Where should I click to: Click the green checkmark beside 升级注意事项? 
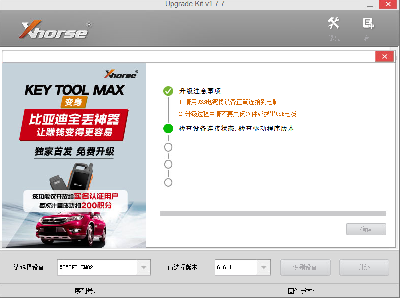coord(168,91)
